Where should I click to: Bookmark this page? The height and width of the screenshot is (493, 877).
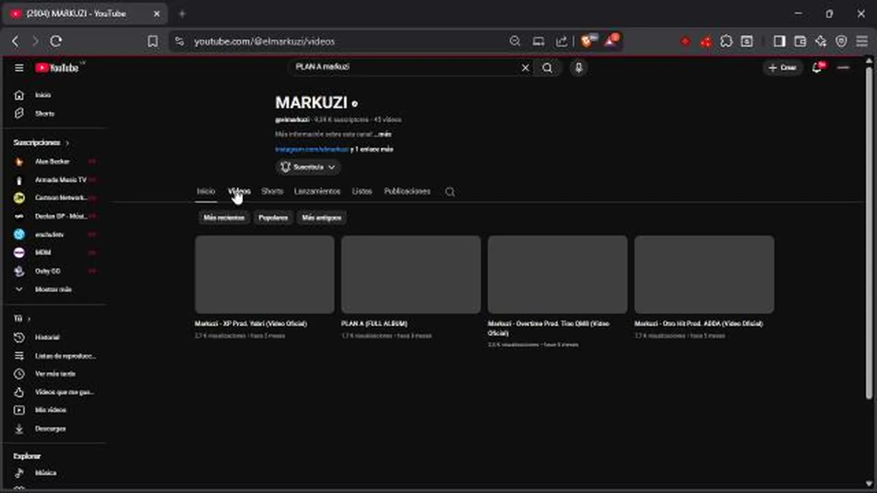153,41
